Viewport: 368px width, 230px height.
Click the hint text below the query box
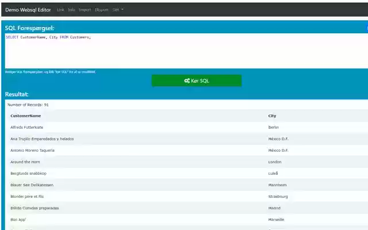[x=50, y=72]
